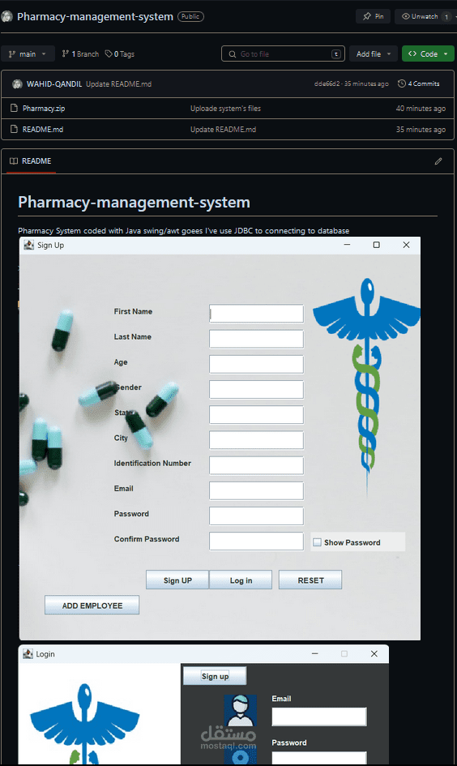Open the commit history clock icon
Screen dimensions: 457x766
401,83
